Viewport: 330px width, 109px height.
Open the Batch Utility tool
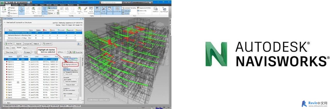click(142, 11)
